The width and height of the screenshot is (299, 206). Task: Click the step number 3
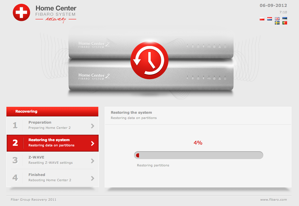tap(15, 160)
